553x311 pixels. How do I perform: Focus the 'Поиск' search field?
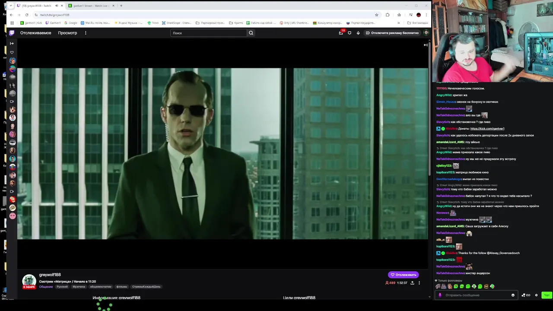pyautogui.click(x=209, y=33)
